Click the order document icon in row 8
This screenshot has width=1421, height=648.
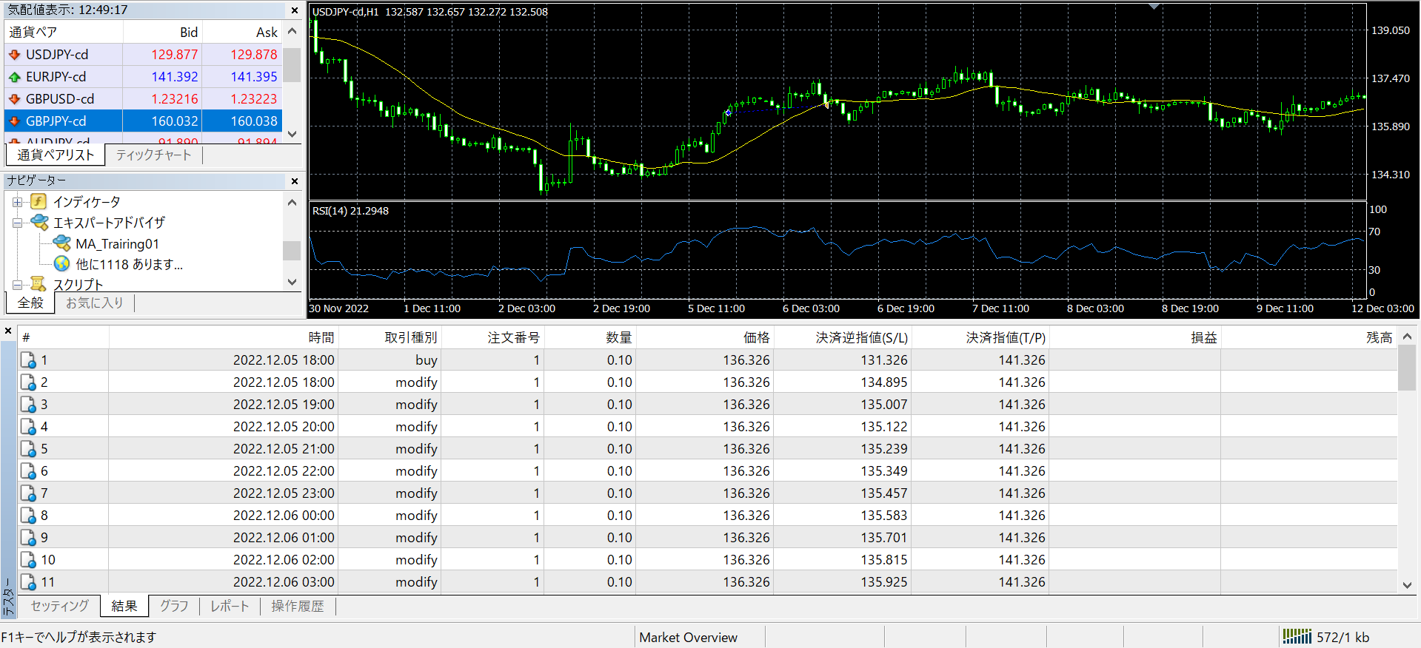pos(28,516)
